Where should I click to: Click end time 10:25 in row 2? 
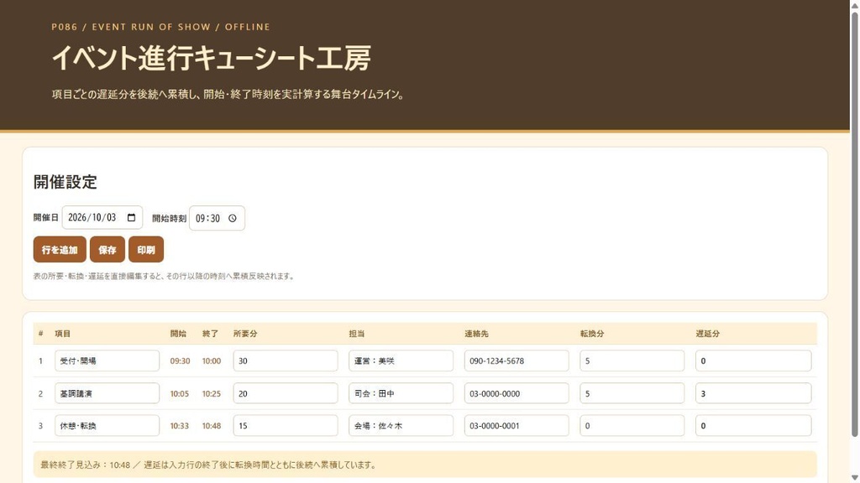211,394
